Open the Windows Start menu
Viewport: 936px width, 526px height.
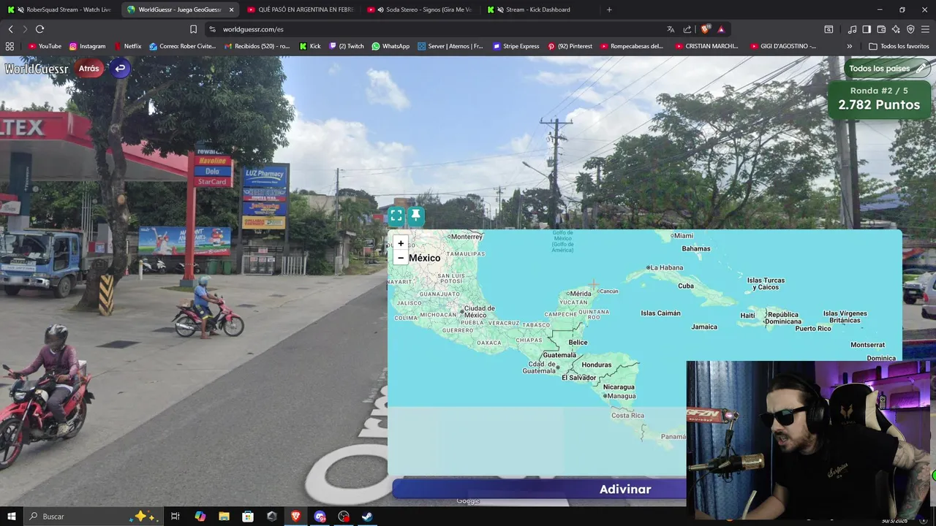pos(11,517)
